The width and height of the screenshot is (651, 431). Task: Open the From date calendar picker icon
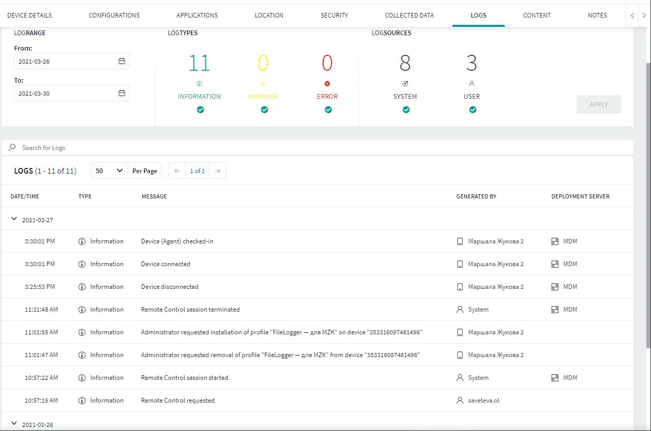pyautogui.click(x=122, y=61)
